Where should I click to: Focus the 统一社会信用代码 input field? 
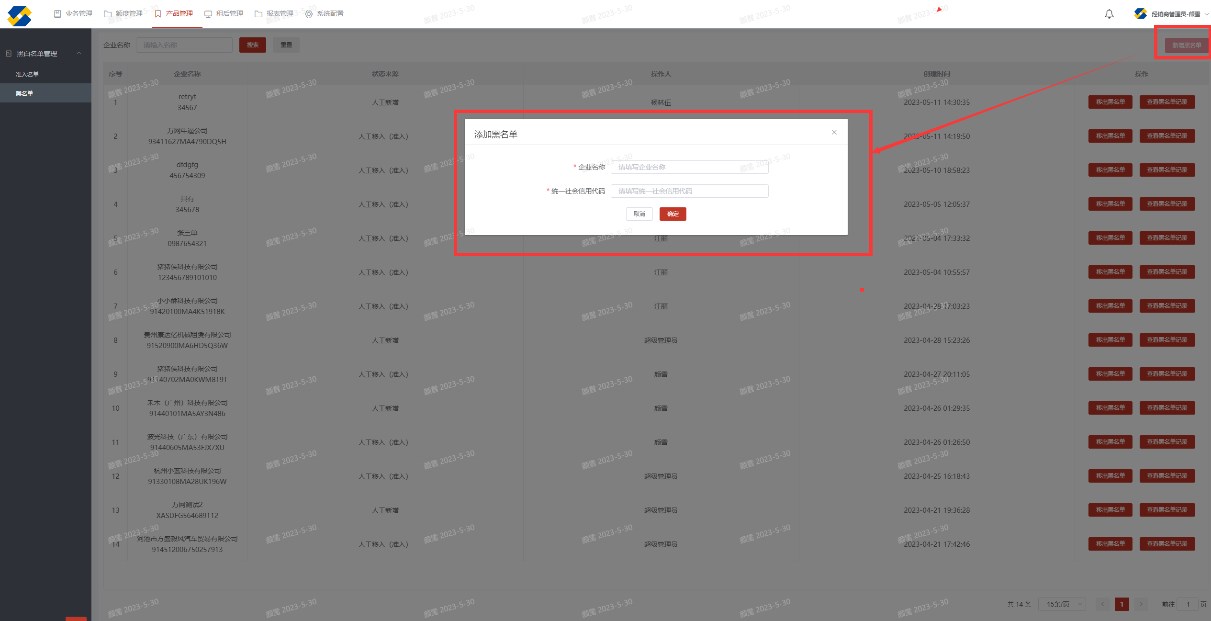[x=689, y=191]
